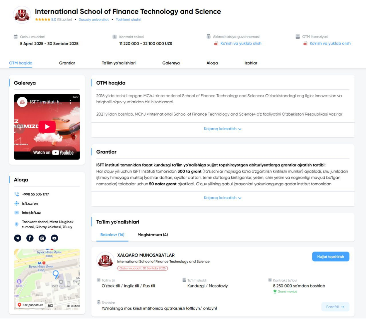Open the 15 izohlar reviews link
The height and width of the screenshot is (319, 366).
(65, 20)
